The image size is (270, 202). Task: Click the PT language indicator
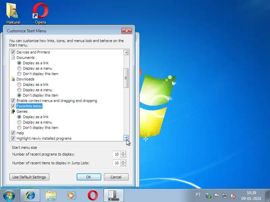[x=198, y=195]
